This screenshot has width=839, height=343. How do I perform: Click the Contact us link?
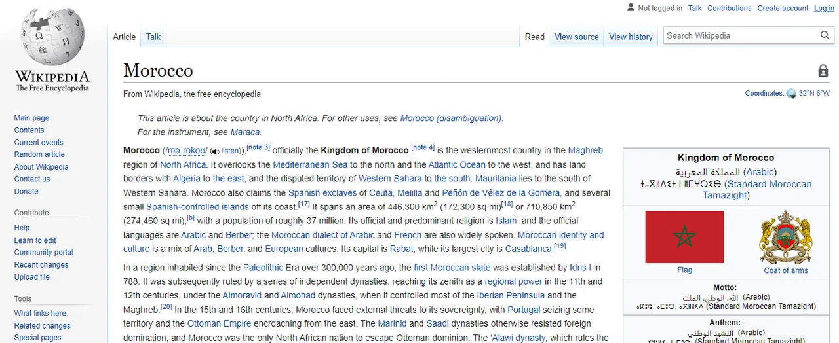coord(32,179)
